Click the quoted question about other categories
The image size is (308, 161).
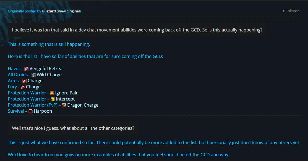click(x=73, y=128)
